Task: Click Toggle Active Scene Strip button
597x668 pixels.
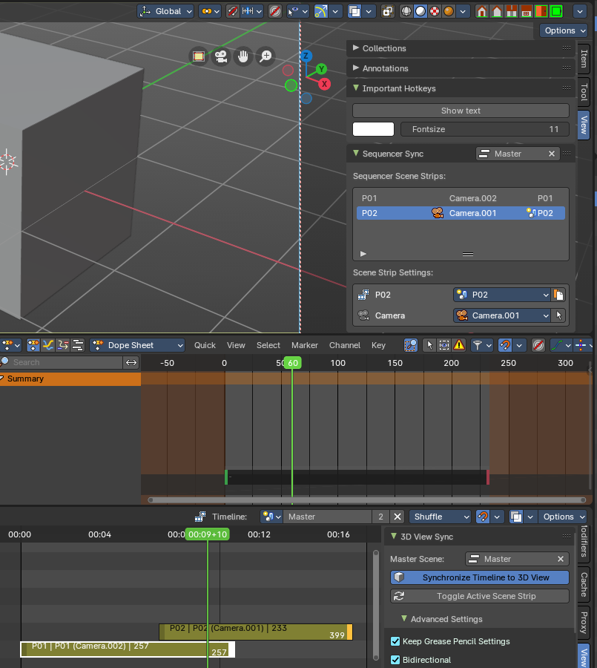Action: click(x=480, y=596)
